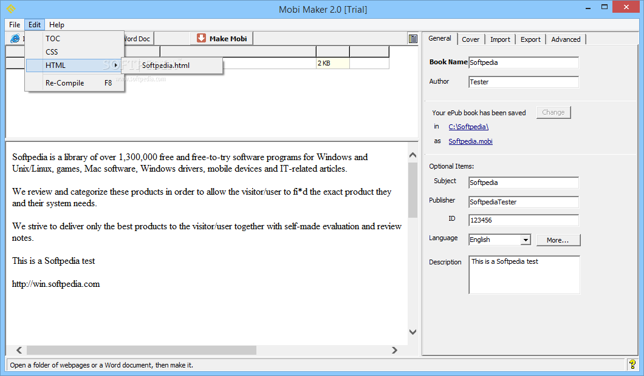Image resolution: width=644 pixels, height=376 pixels.
Task: Switch to the Advanced tab
Action: 566,39
